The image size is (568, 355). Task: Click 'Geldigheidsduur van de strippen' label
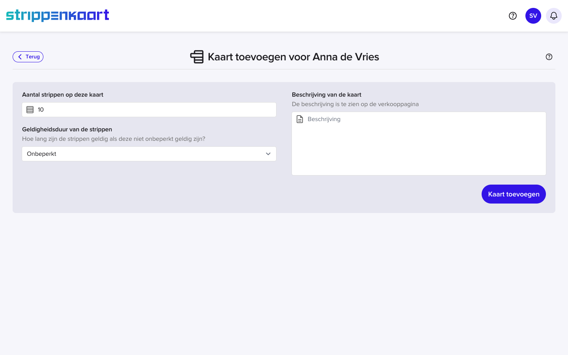click(67, 129)
